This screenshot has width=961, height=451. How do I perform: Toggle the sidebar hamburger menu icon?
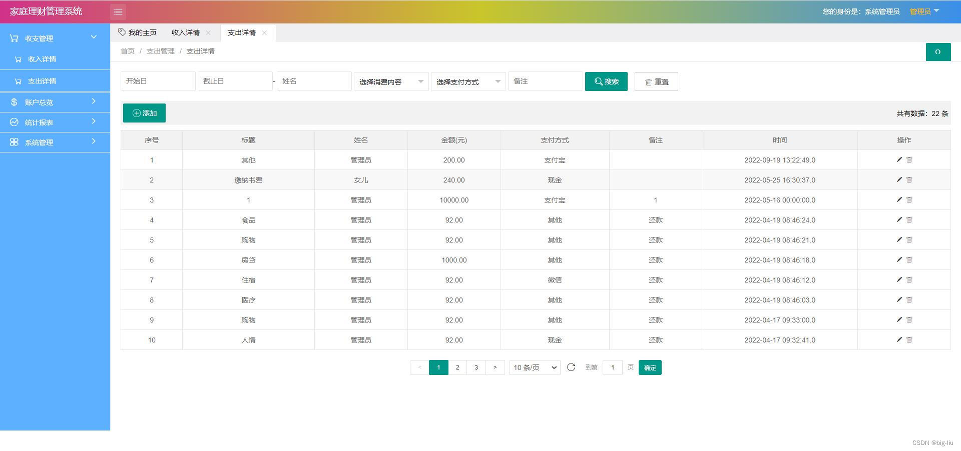click(118, 11)
